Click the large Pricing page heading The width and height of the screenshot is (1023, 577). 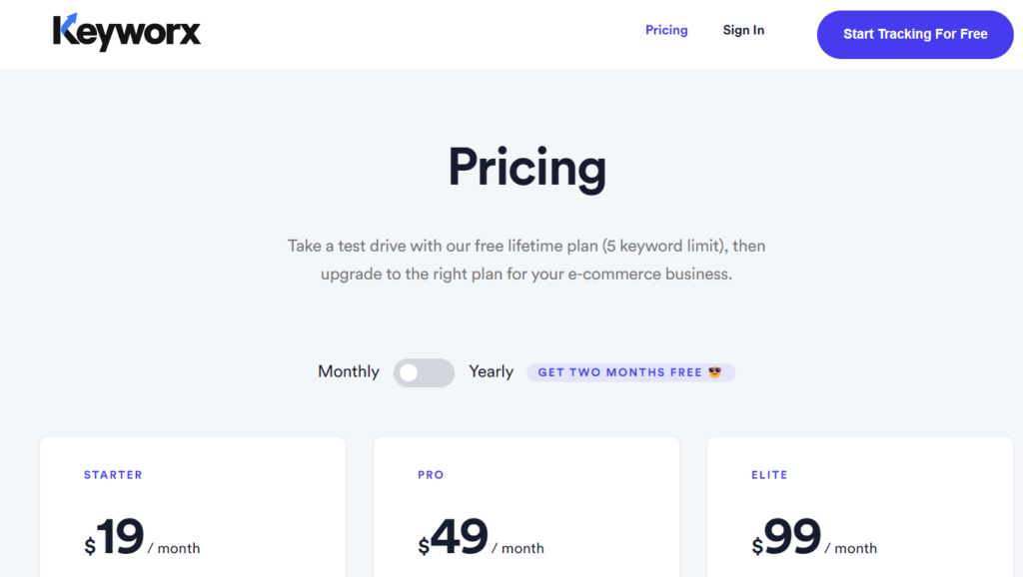(526, 168)
